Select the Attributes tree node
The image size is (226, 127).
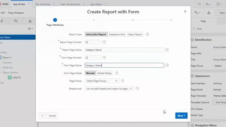8,67
